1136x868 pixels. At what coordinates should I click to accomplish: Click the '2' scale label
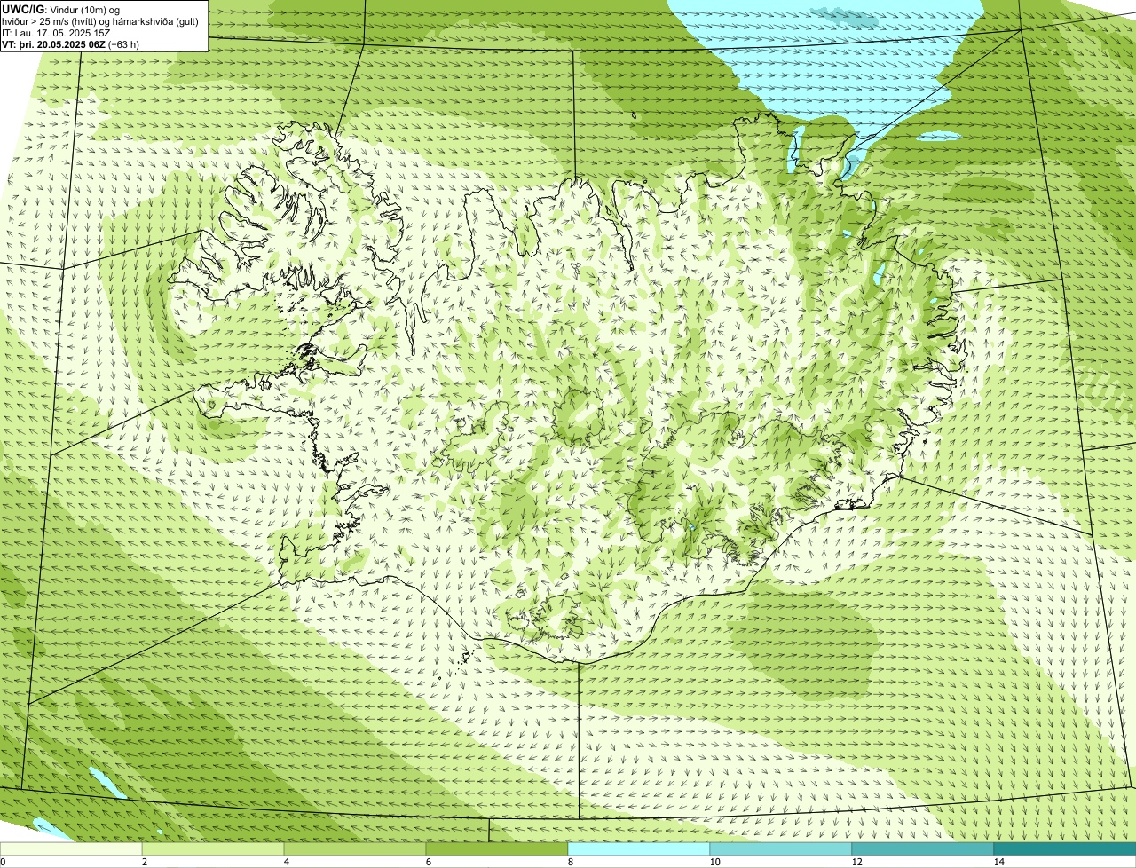tap(144, 862)
